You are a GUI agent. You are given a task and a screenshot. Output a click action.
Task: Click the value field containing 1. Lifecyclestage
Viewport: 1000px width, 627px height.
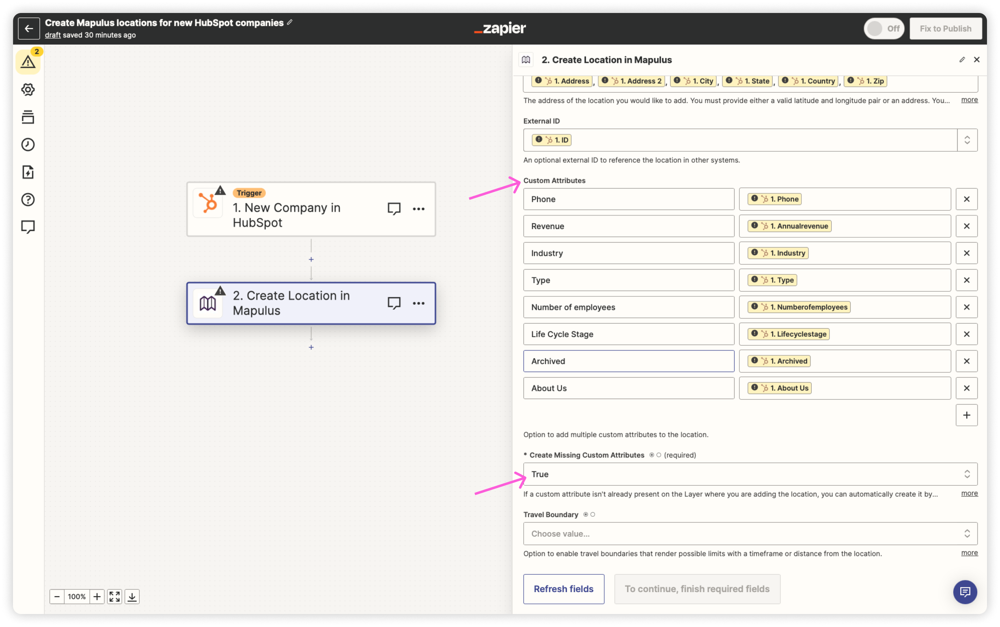[x=845, y=334]
